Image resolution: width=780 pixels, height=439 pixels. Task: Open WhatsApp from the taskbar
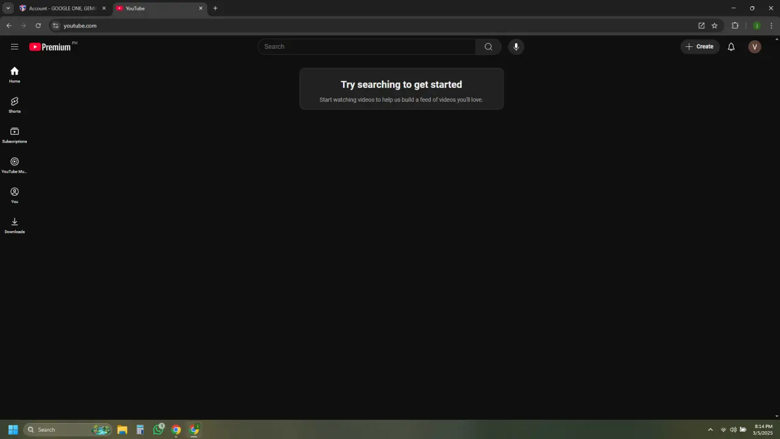(x=158, y=430)
